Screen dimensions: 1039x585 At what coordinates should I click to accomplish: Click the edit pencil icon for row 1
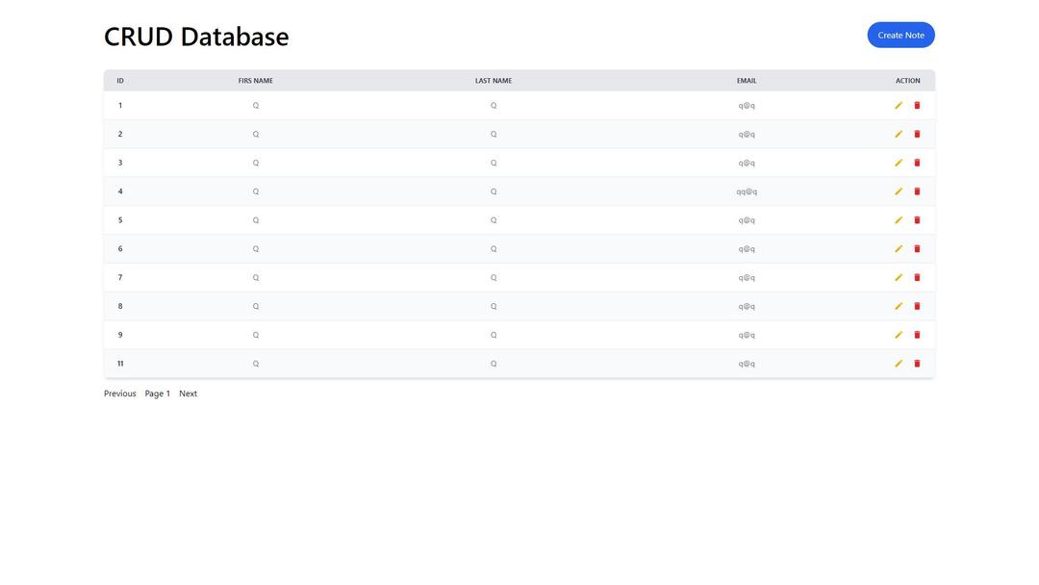pyautogui.click(x=899, y=106)
